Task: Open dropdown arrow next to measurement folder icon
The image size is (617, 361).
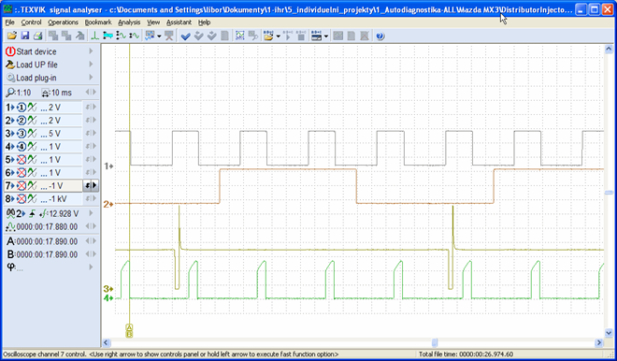Action: click(x=278, y=36)
